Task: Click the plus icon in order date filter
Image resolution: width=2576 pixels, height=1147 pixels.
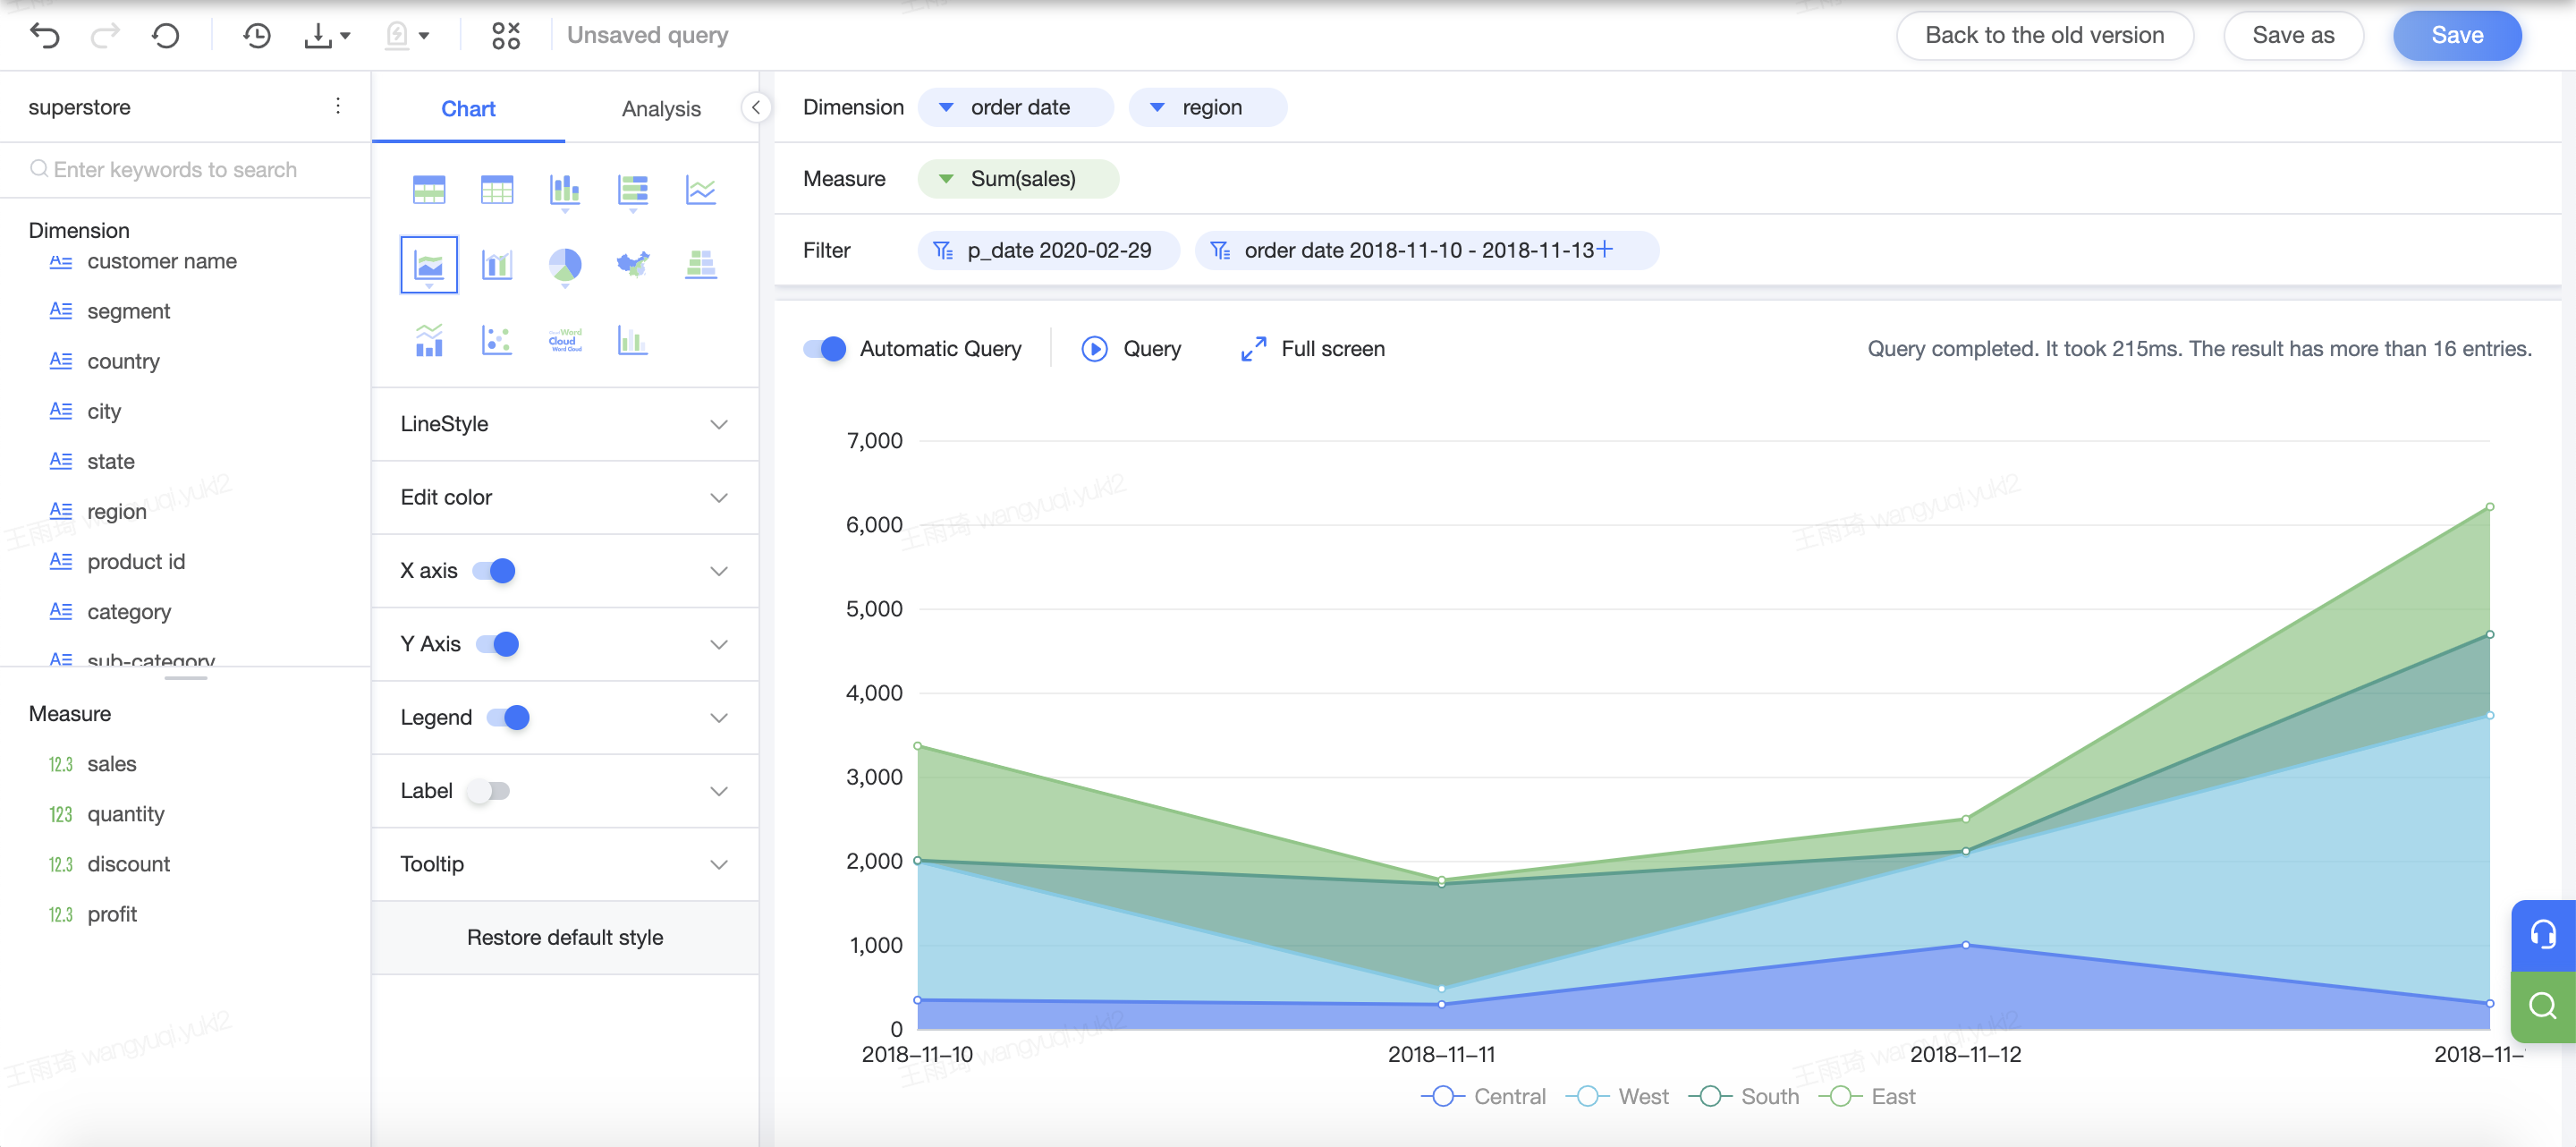Action: 1605,249
